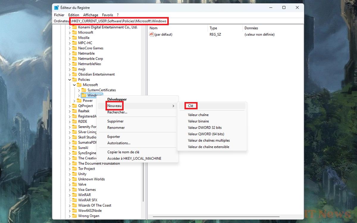Select The Document Foundation key
The image size is (357, 223).
tap(99, 164)
